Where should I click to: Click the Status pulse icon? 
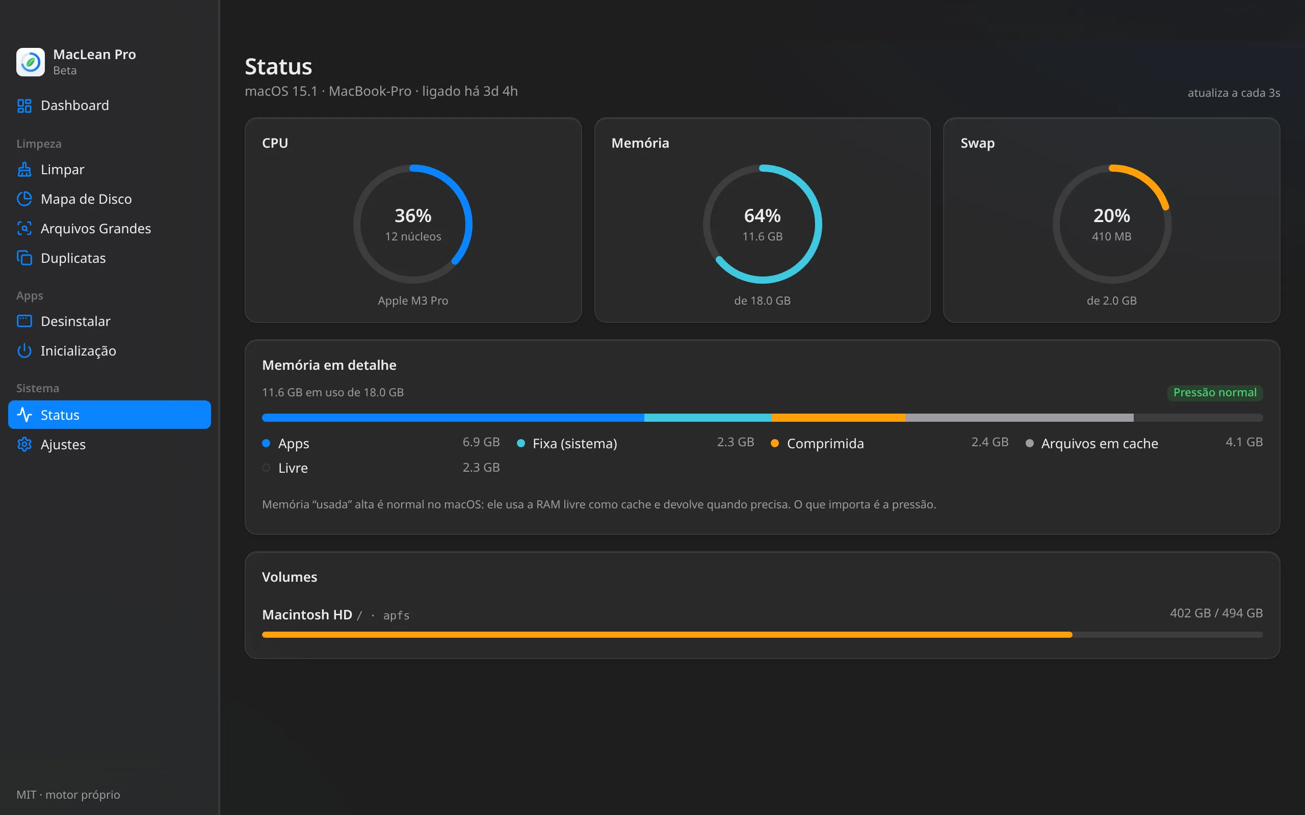point(24,415)
